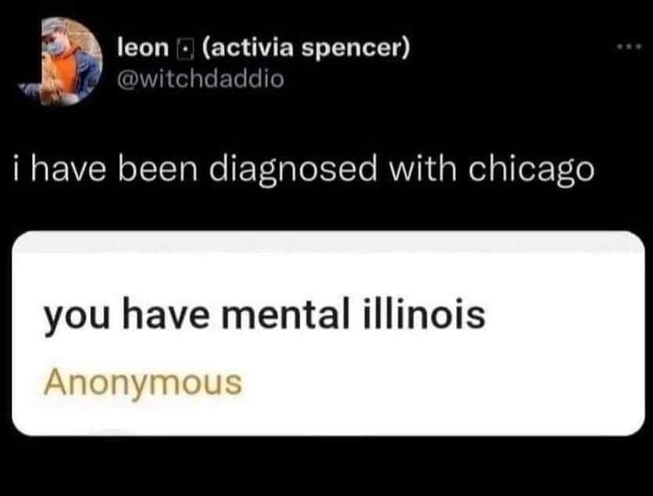Click the @witchdaddio handle
Viewport: 653px width, 496px height.
tap(201, 79)
